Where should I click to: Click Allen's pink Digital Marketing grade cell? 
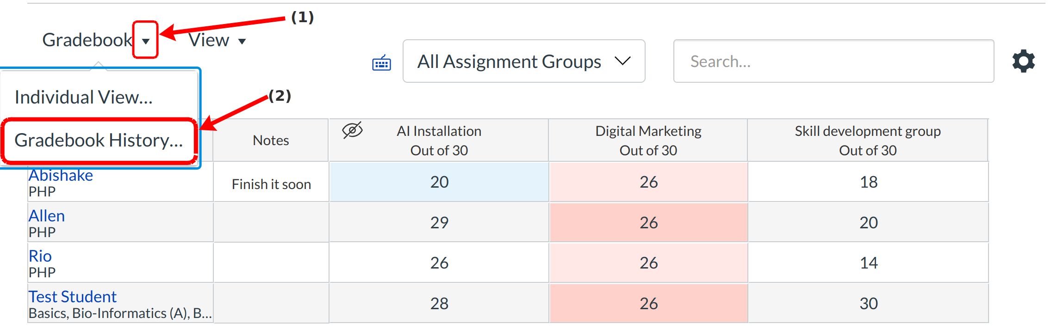[648, 223]
